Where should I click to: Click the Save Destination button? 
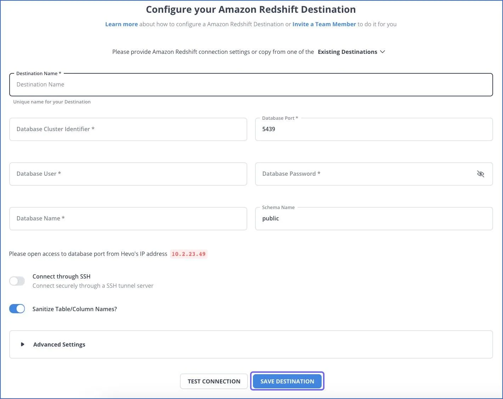coord(287,381)
